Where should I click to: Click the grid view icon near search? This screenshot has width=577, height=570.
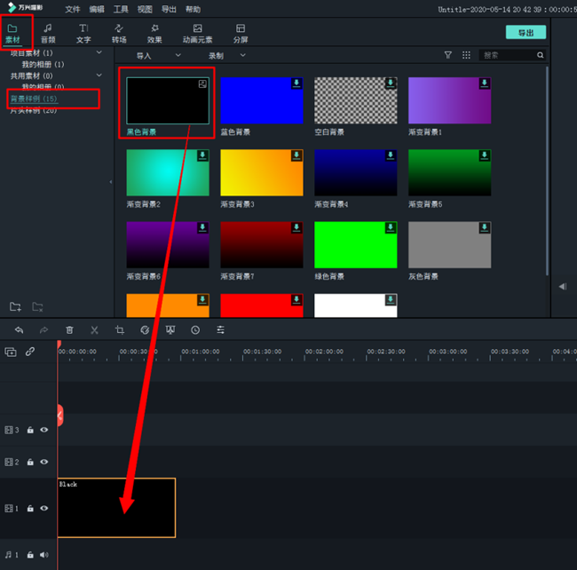point(467,55)
